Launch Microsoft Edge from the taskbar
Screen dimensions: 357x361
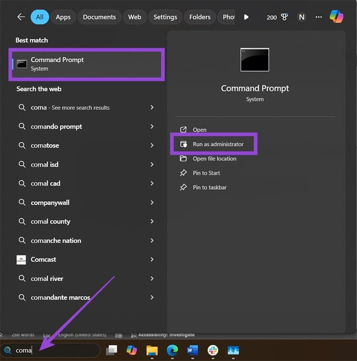tap(171, 350)
